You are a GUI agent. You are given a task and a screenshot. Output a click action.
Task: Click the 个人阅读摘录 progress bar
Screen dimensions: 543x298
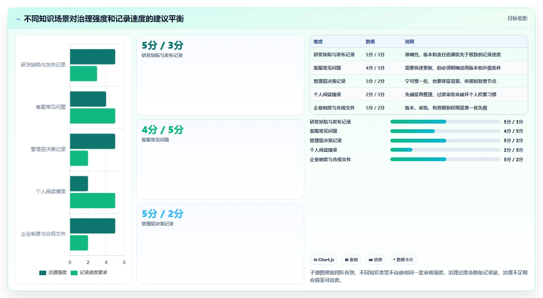click(446, 150)
